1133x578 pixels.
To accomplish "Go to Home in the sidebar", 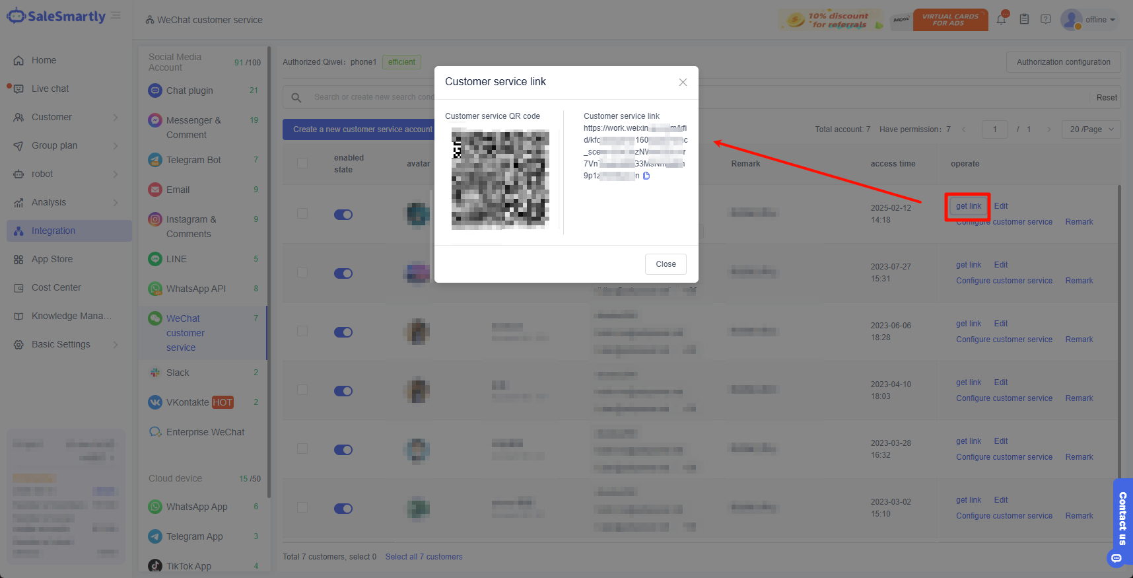I will [69, 60].
